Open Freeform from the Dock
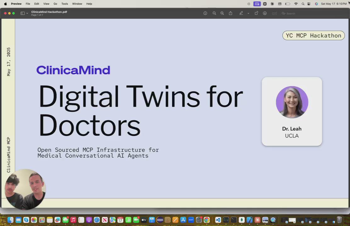Viewport: 350px width, 226px height. point(58,220)
